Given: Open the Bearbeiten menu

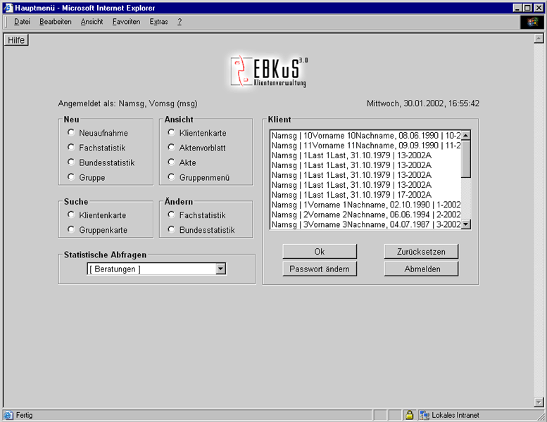Looking at the screenshot, I should click(56, 22).
